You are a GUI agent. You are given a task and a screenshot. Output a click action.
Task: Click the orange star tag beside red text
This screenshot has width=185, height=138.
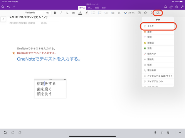[13, 53]
